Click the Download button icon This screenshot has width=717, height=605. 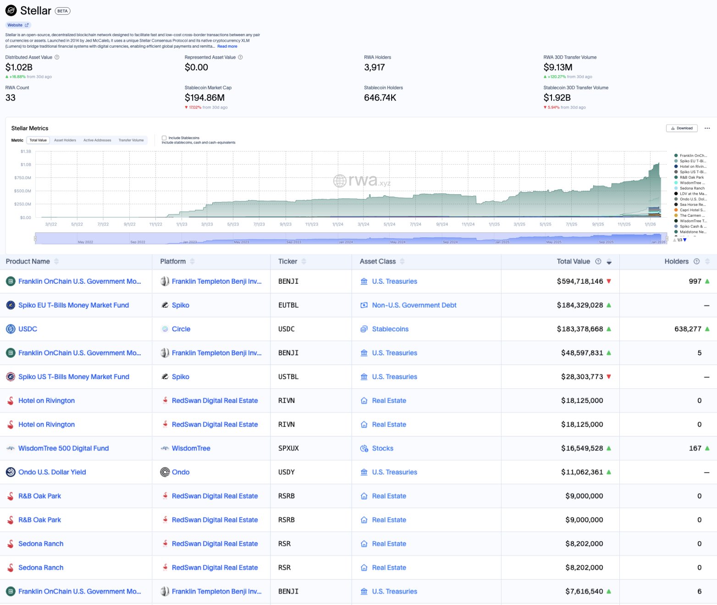pyautogui.click(x=673, y=128)
